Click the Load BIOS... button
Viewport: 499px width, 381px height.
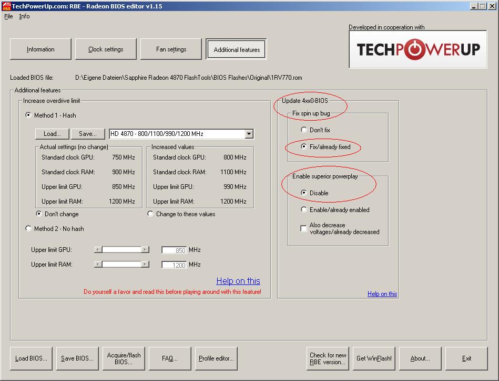tap(31, 358)
